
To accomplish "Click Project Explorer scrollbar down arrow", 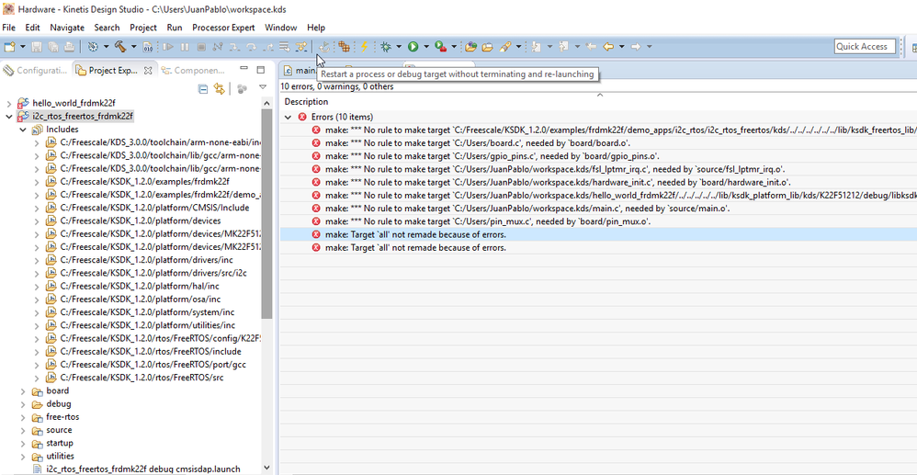I will [266, 469].
